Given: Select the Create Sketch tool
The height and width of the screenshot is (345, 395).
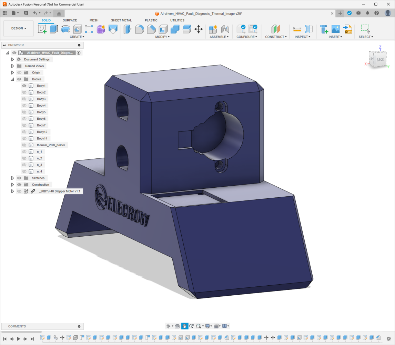Looking at the screenshot, I should [x=42, y=29].
